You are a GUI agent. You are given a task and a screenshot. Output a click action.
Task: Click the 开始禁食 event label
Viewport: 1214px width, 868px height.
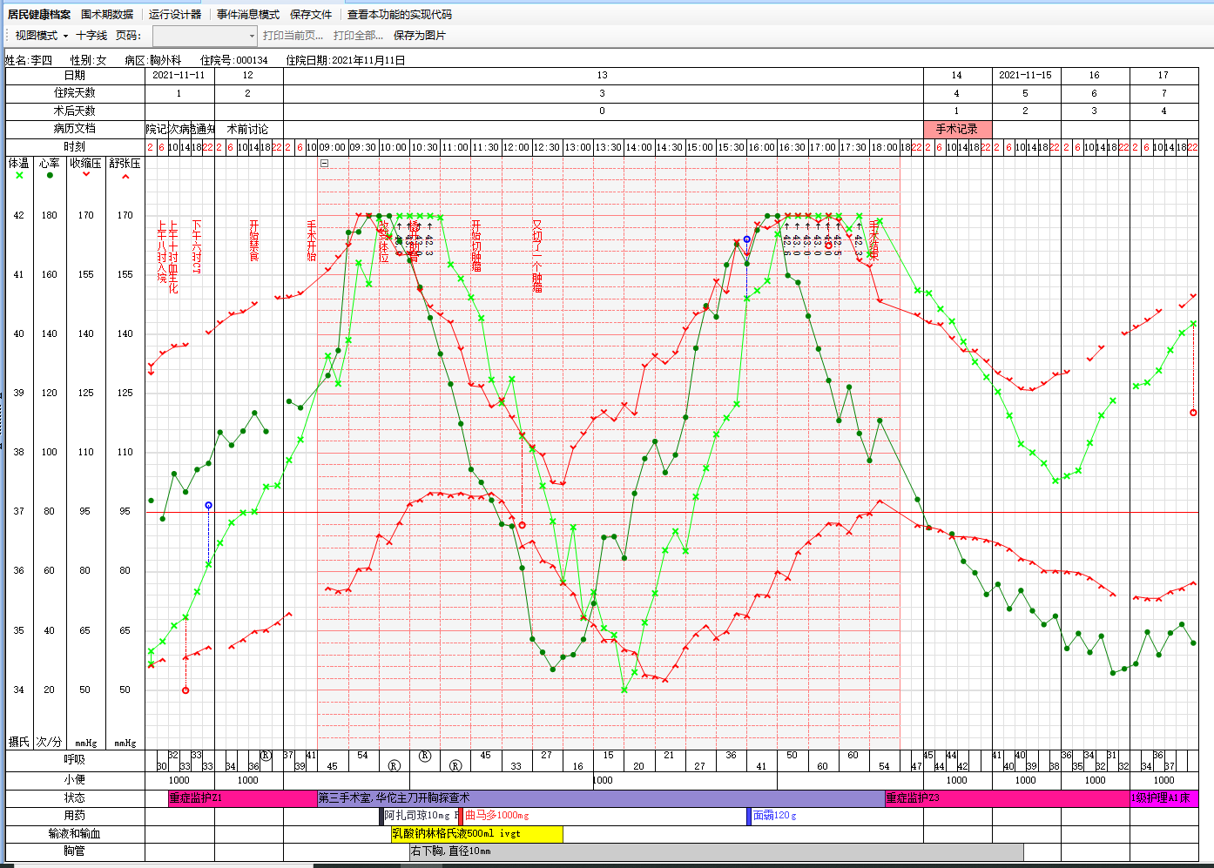pyautogui.click(x=254, y=240)
